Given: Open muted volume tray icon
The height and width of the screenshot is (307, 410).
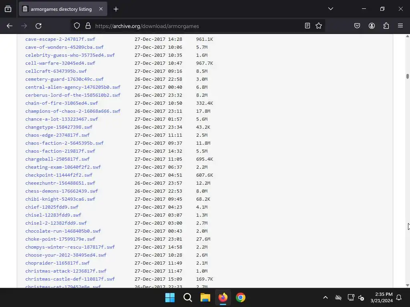Looking at the screenshot, I should point(361,297).
